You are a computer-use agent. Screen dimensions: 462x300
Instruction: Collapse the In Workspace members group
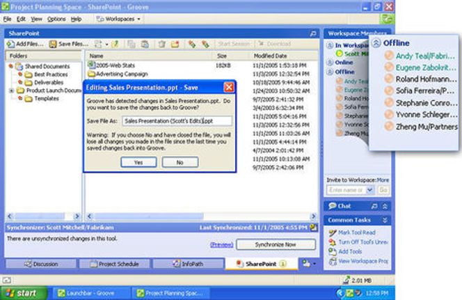[x=330, y=45]
